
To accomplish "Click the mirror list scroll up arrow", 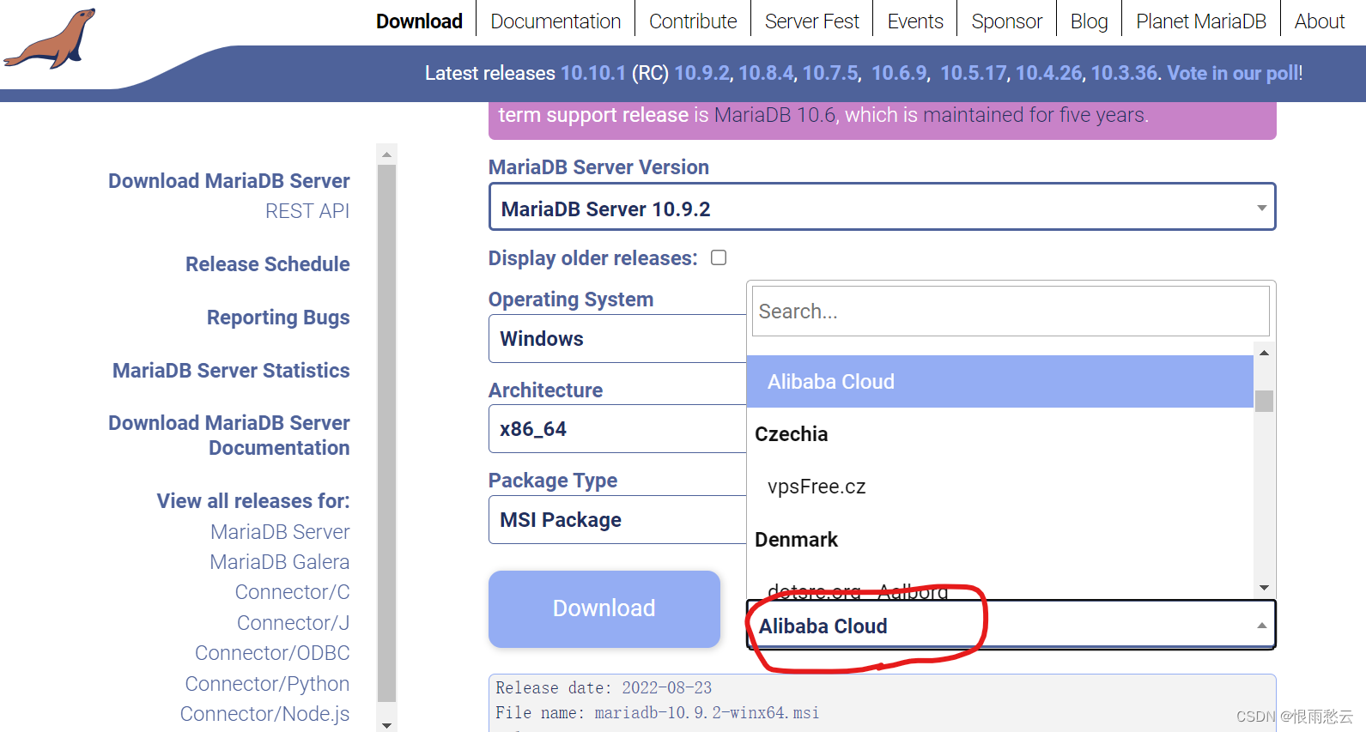I will pos(1264,353).
